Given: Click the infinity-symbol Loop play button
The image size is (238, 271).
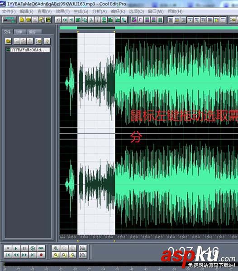Looking at the screenshot, I should pos(41,248).
